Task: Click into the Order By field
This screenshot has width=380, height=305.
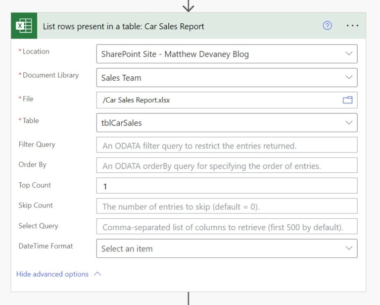Action: click(226, 165)
